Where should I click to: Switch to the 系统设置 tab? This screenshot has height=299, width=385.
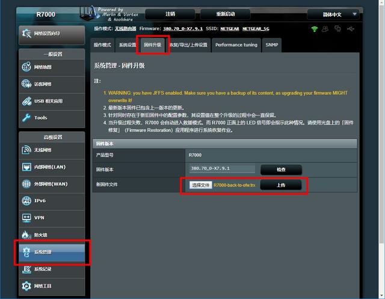[x=127, y=45]
